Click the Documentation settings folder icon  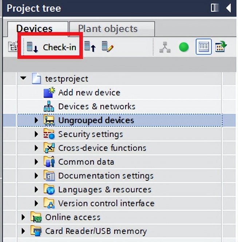(x=49, y=175)
